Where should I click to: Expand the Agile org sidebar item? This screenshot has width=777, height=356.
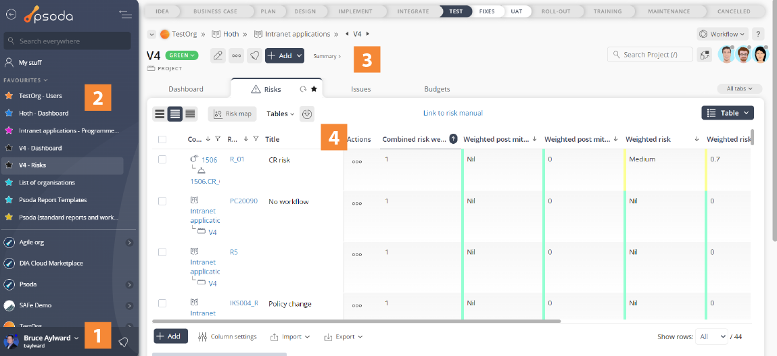click(129, 243)
